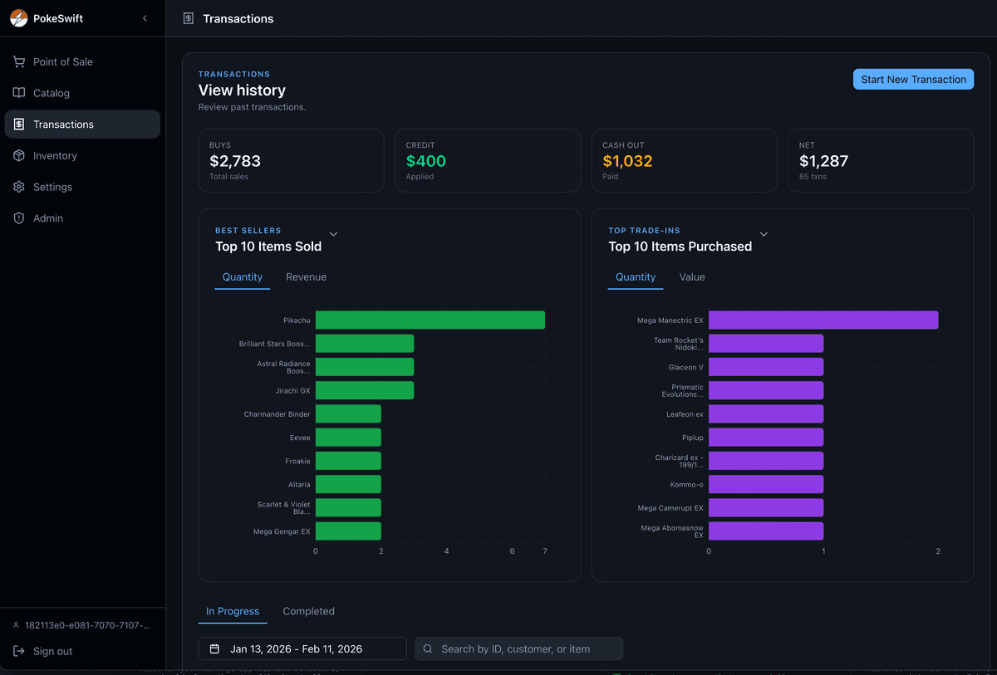Click the PokeSwift logo
The height and width of the screenshot is (675, 997).
pyautogui.click(x=17, y=17)
